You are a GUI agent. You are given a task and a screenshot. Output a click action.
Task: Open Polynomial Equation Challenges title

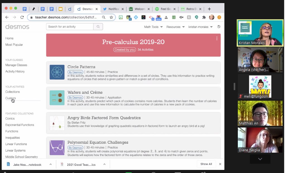click(x=98, y=142)
